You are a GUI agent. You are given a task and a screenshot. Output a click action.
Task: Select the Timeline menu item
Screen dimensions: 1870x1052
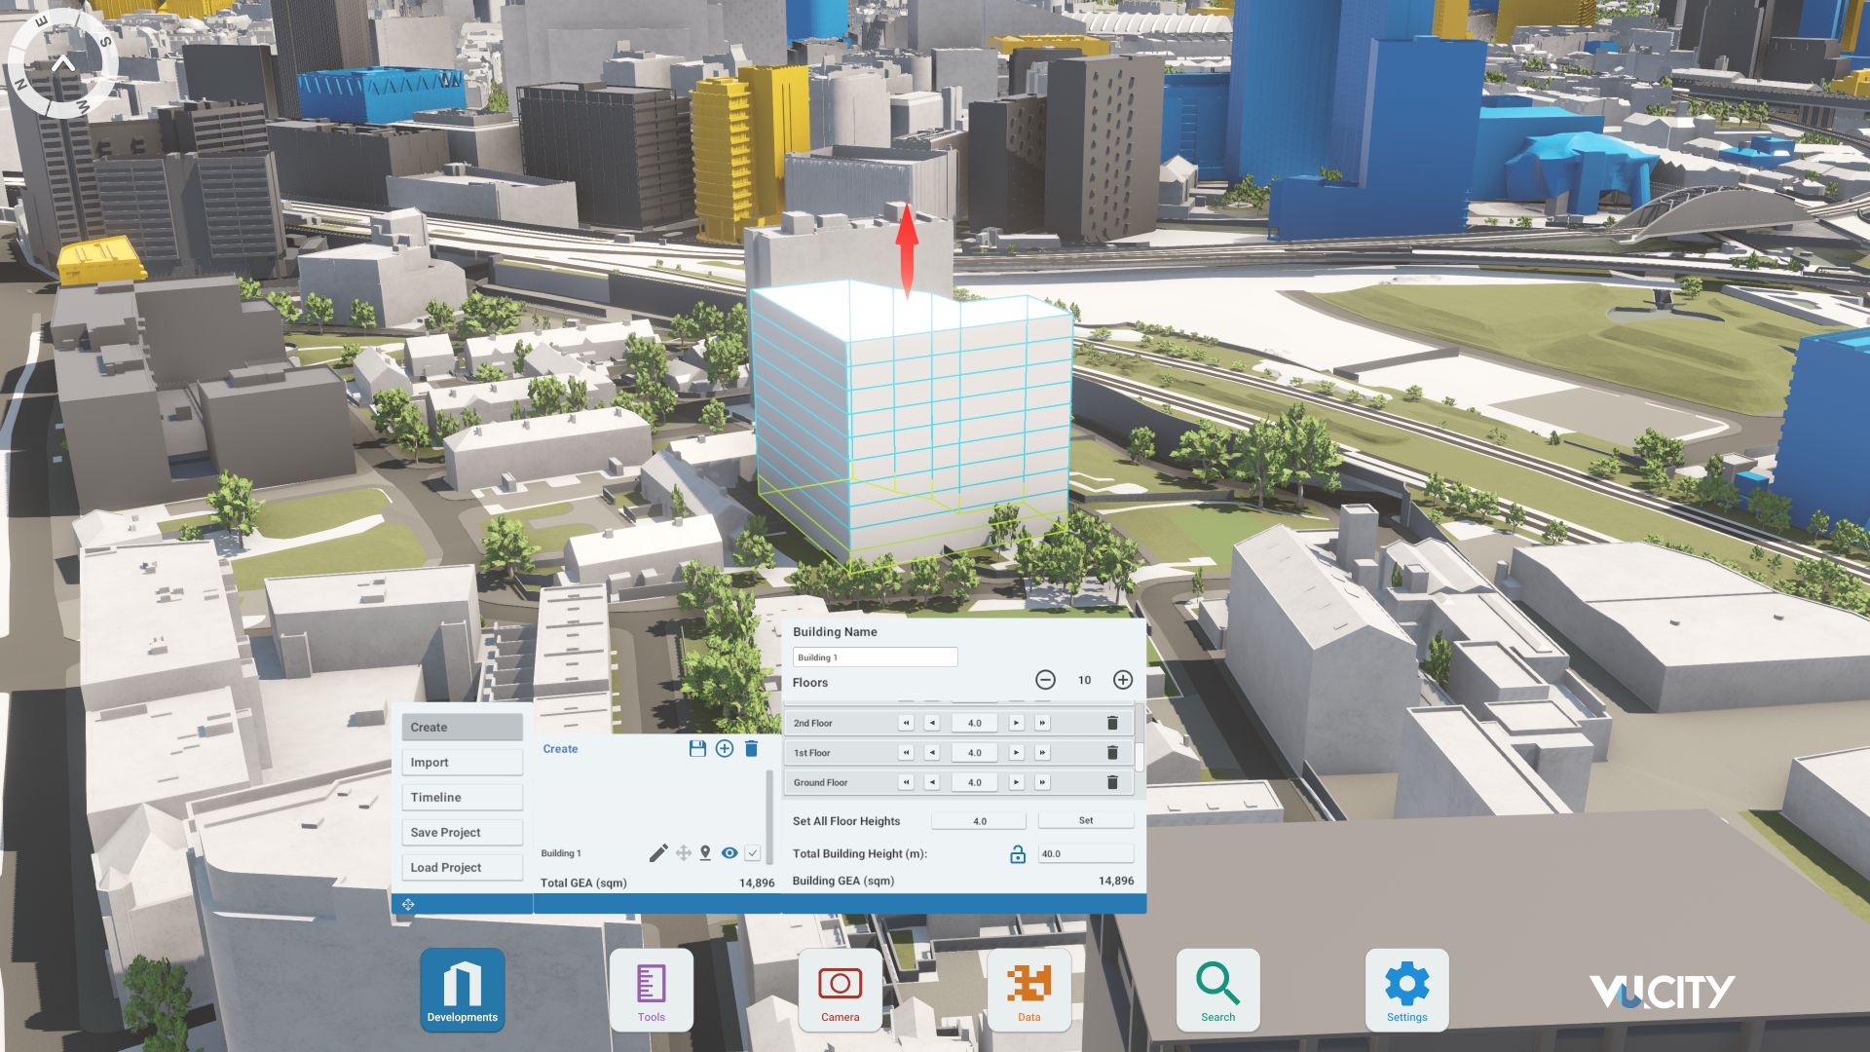click(462, 798)
